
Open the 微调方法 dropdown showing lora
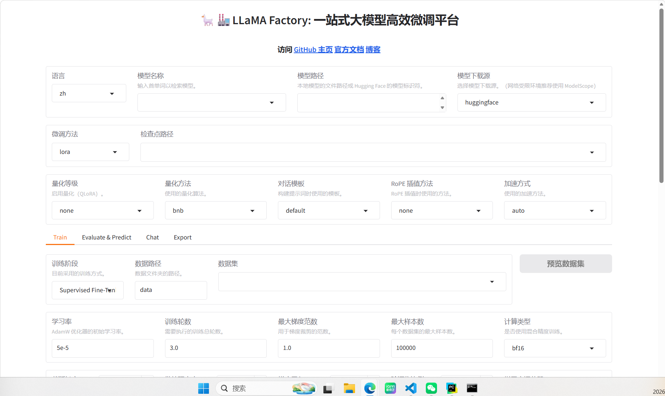90,152
